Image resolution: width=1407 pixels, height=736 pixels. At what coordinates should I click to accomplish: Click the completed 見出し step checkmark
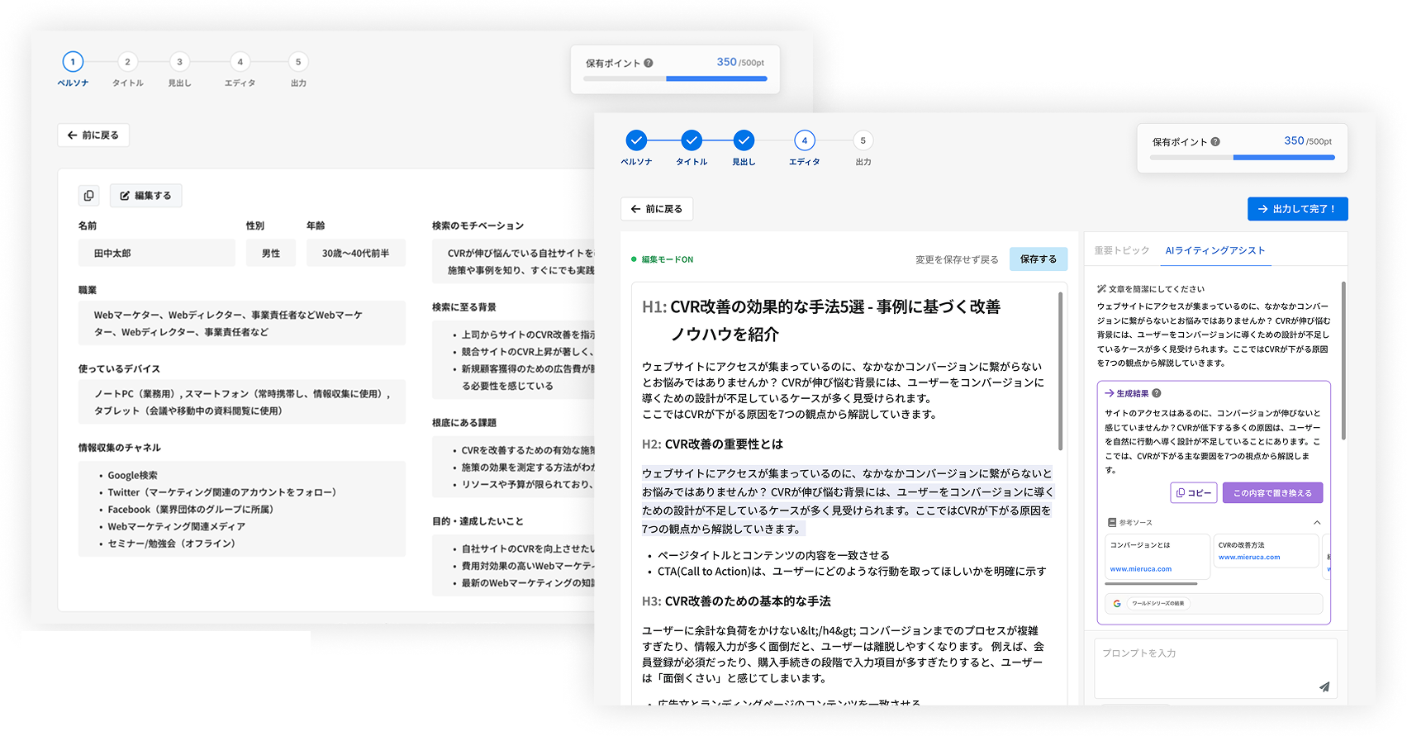click(744, 140)
